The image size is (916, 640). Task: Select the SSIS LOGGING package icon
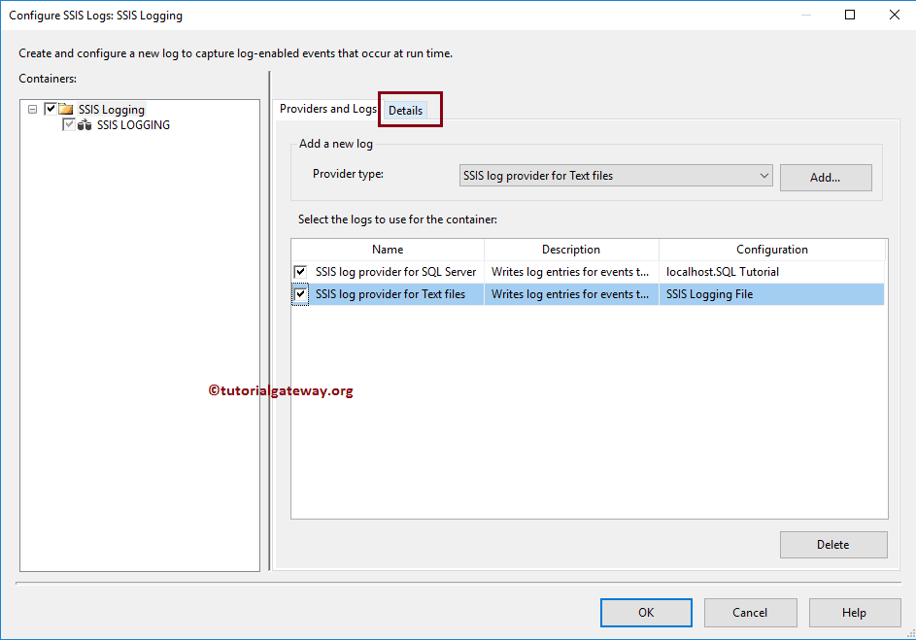(x=85, y=124)
